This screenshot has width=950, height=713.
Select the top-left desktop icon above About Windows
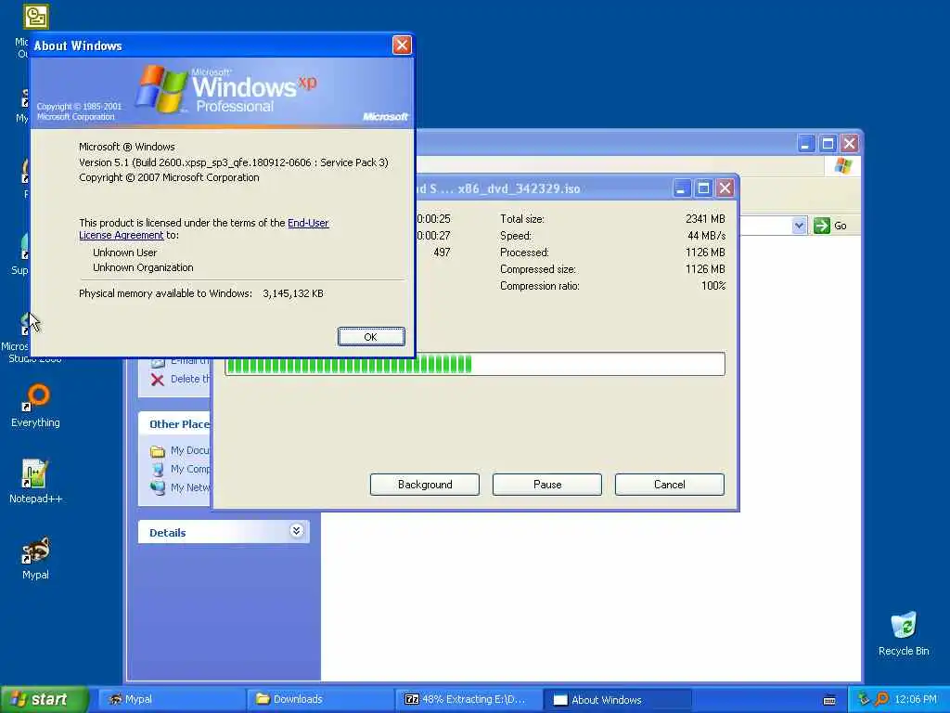pos(36,17)
